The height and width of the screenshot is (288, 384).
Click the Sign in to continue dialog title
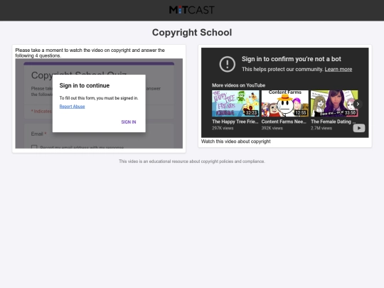coord(85,85)
